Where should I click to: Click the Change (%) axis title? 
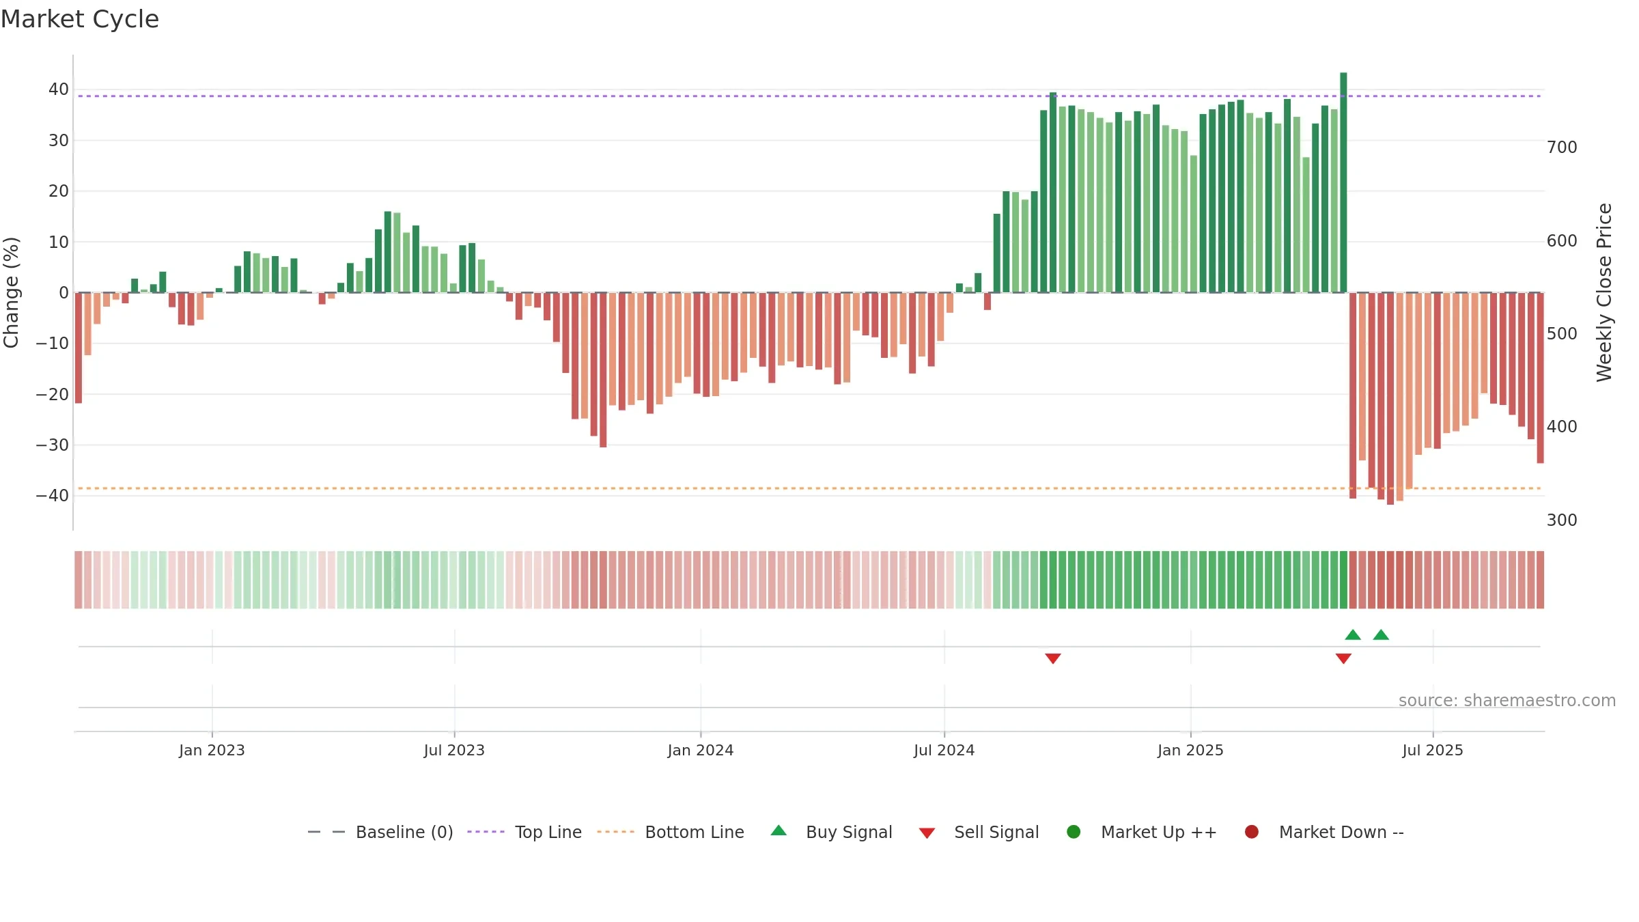11,292
